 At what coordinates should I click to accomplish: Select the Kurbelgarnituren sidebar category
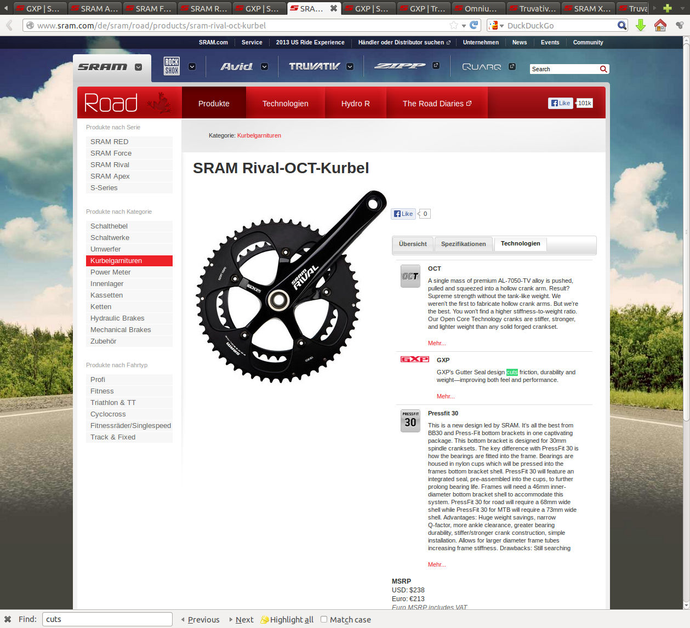(x=129, y=260)
